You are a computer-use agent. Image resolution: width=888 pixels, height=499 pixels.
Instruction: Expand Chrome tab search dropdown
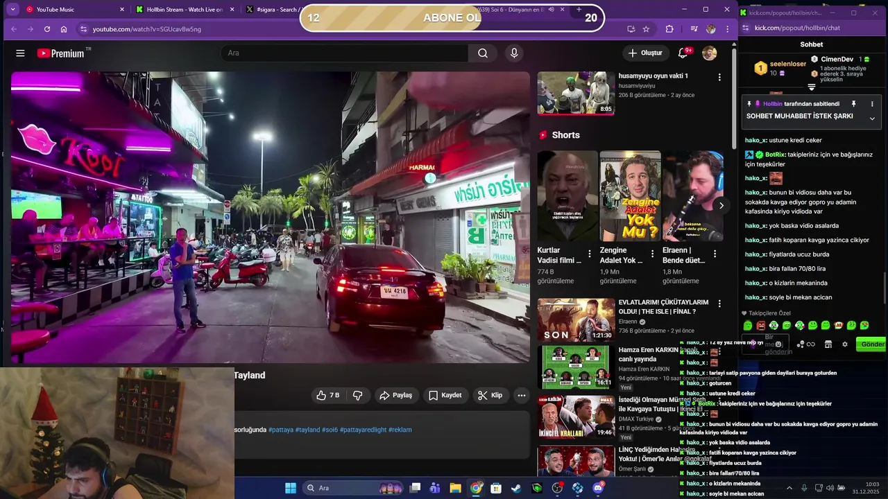(12, 10)
